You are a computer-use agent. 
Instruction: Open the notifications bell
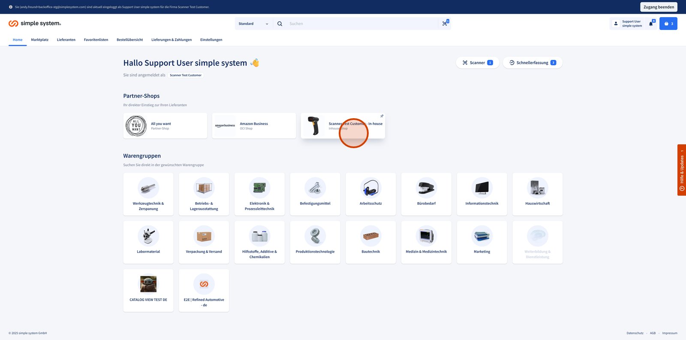click(651, 24)
